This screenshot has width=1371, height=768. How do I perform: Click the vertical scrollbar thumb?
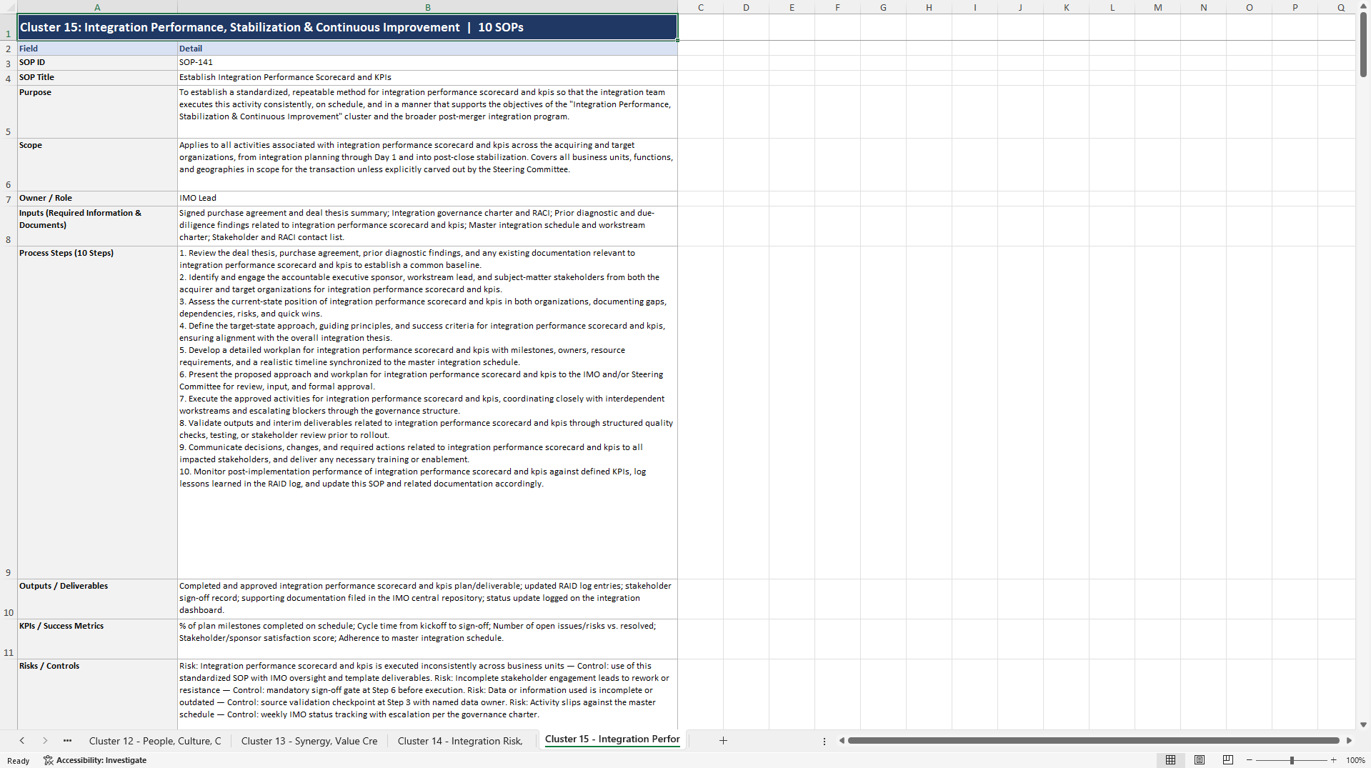[1363, 44]
